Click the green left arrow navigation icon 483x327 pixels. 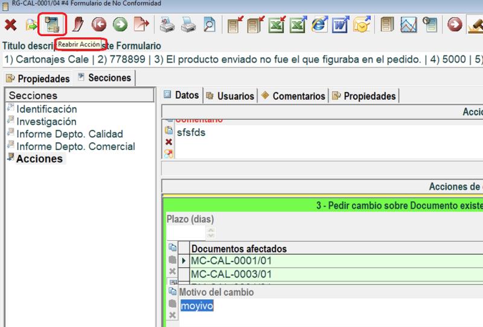coord(98,25)
